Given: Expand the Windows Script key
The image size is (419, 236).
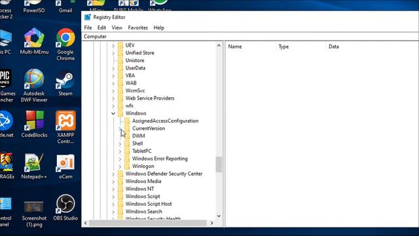Looking at the screenshot, I should pyautogui.click(x=113, y=197).
